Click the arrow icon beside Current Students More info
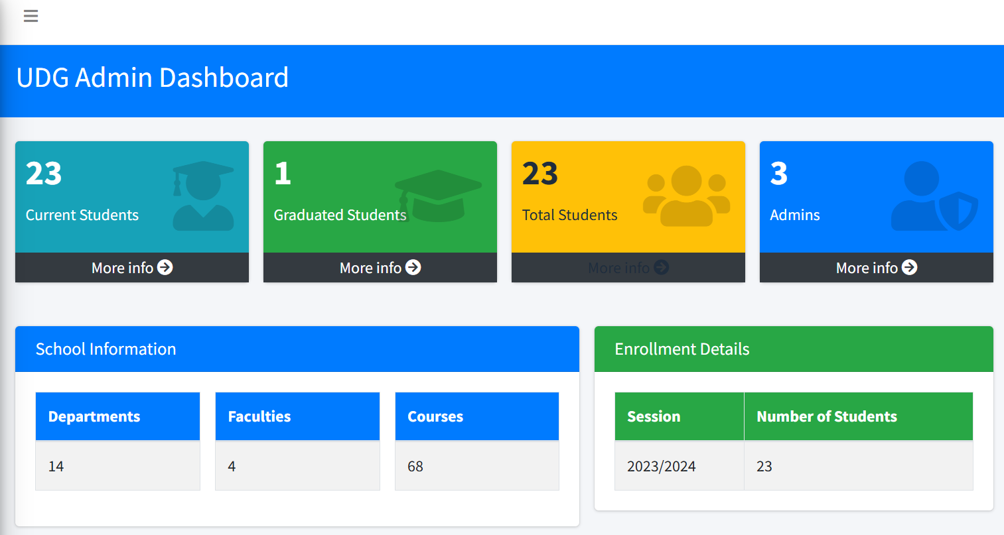1004x535 pixels. (x=165, y=268)
